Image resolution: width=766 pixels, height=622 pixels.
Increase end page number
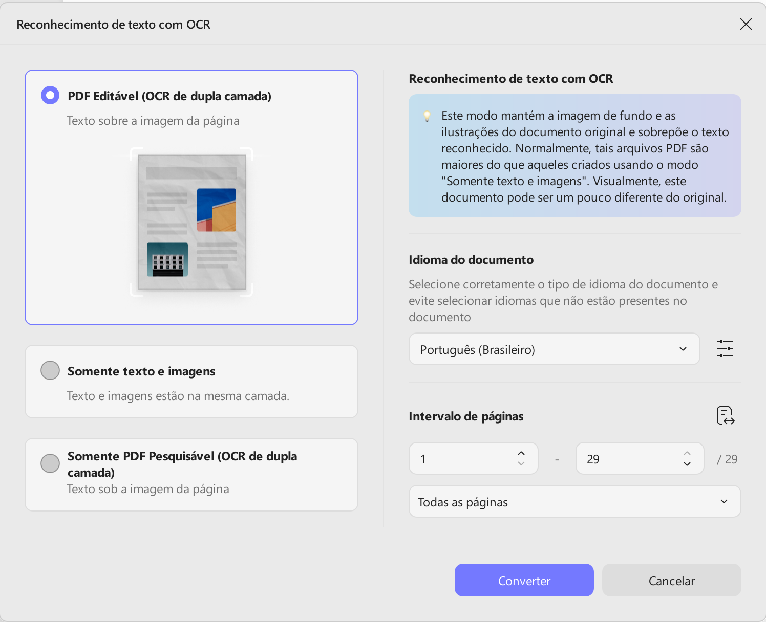[x=687, y=453]
